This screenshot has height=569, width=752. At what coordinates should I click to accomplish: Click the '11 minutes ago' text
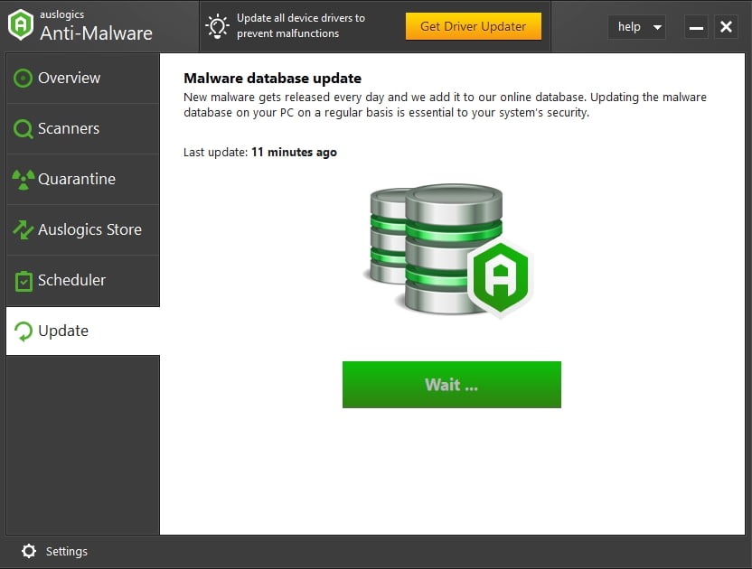pyautogui.click(x=294, y=153)
